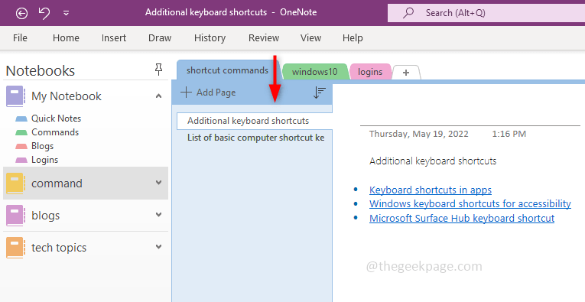The width and height of the screenshot is (585, 302).
Task: Click the page time 1:16 PM
Action: click(509, 135)
